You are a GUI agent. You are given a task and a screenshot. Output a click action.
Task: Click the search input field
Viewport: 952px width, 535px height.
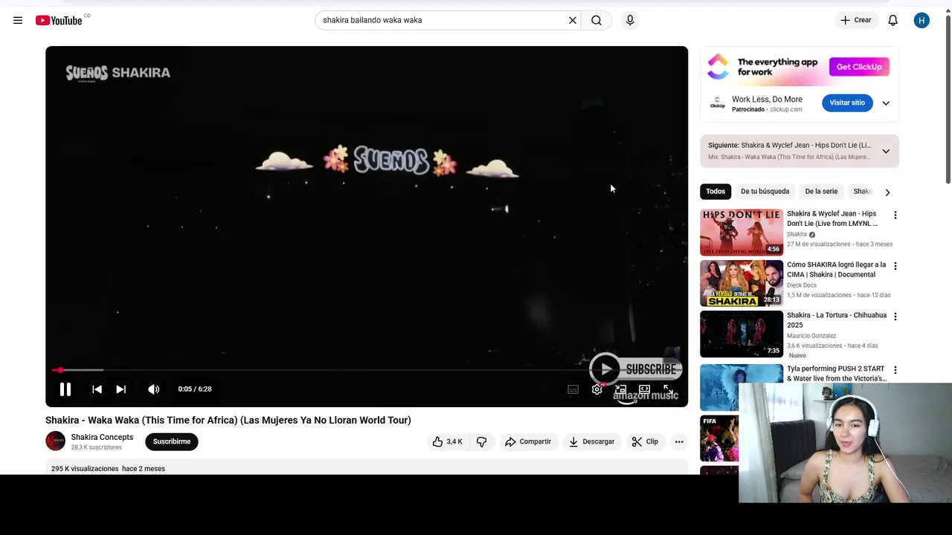(x=443, y=20)
